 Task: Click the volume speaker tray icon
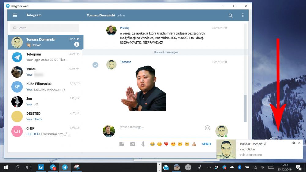[263, 167]
